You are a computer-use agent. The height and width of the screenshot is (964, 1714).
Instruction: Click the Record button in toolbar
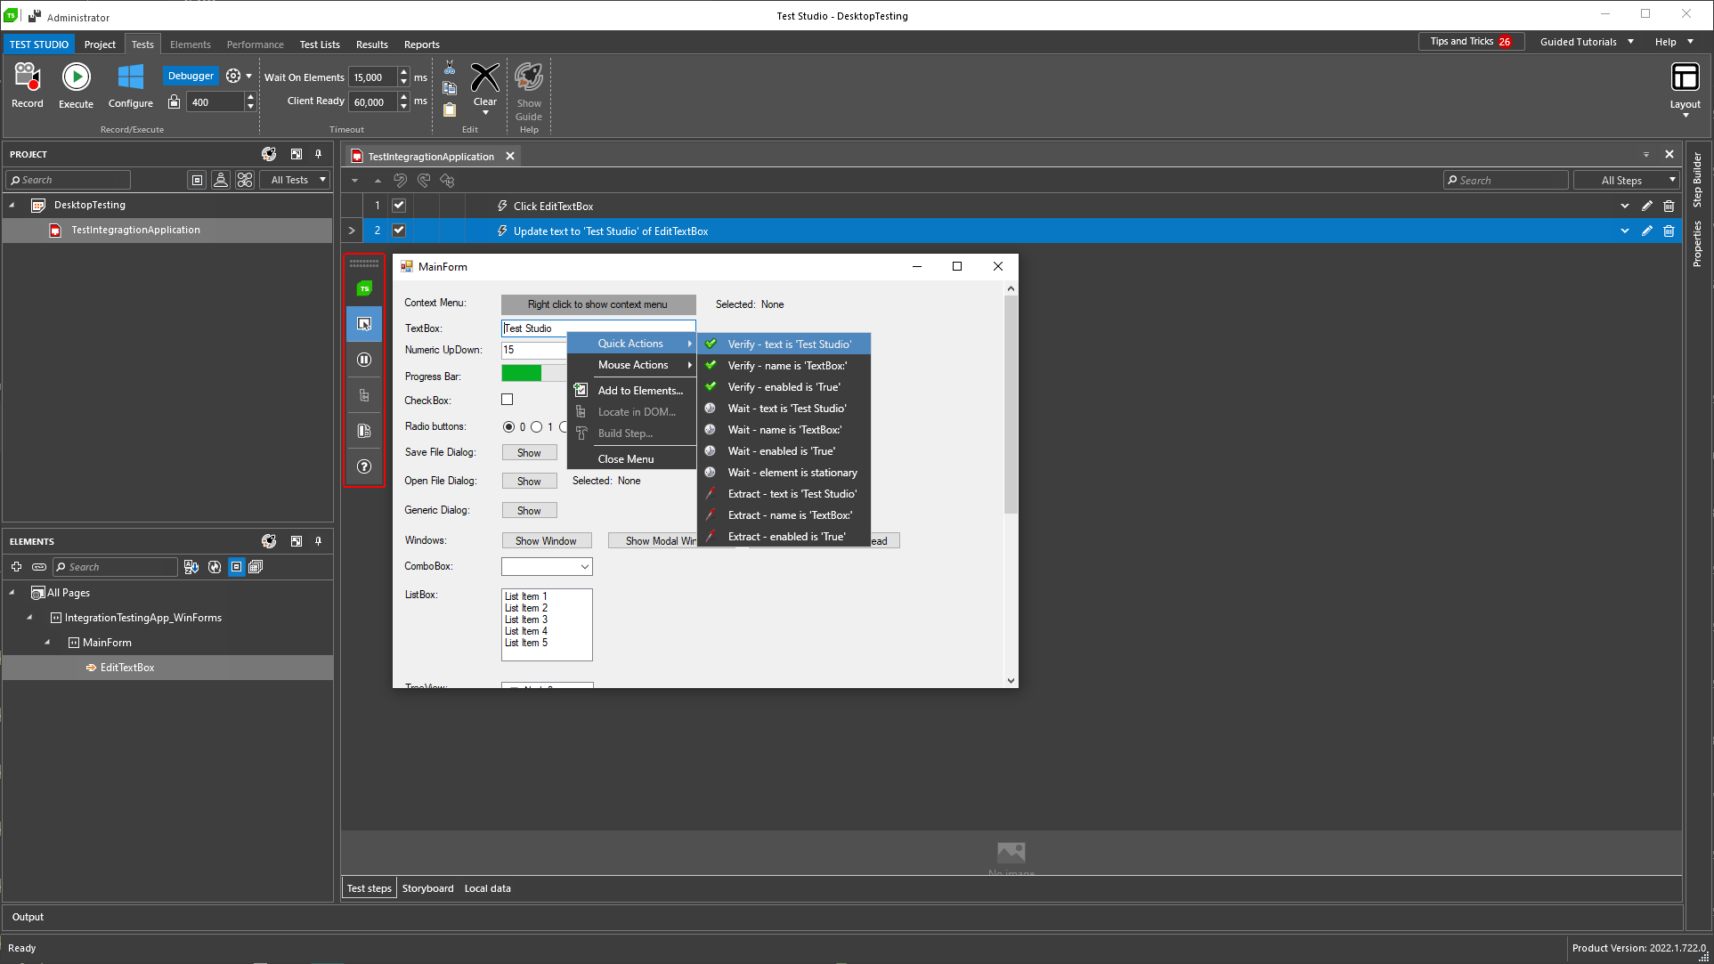coord(26,86)
